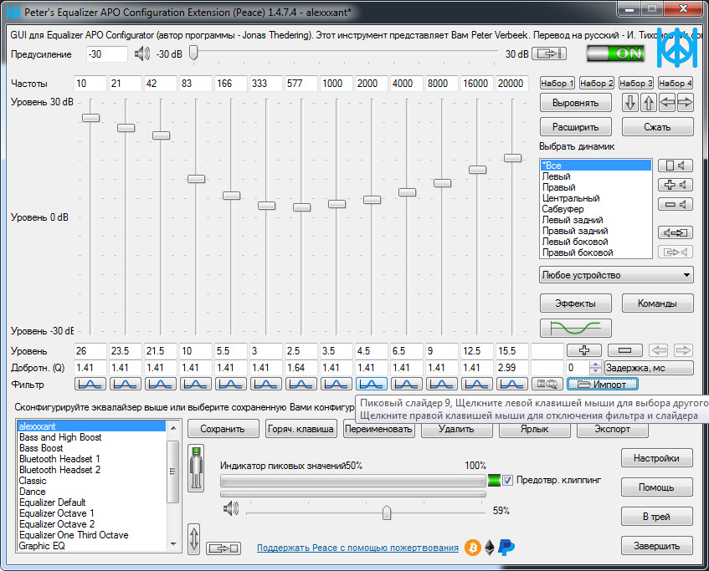This screenshot has height=571, width=709.
Task: Open the Любое устройство device dropdown
Action: (616, 275)
